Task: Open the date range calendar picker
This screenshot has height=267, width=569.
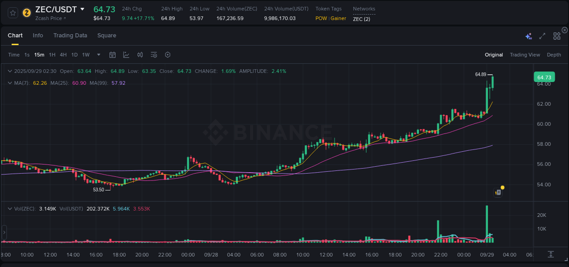Action: coord(112,55)
